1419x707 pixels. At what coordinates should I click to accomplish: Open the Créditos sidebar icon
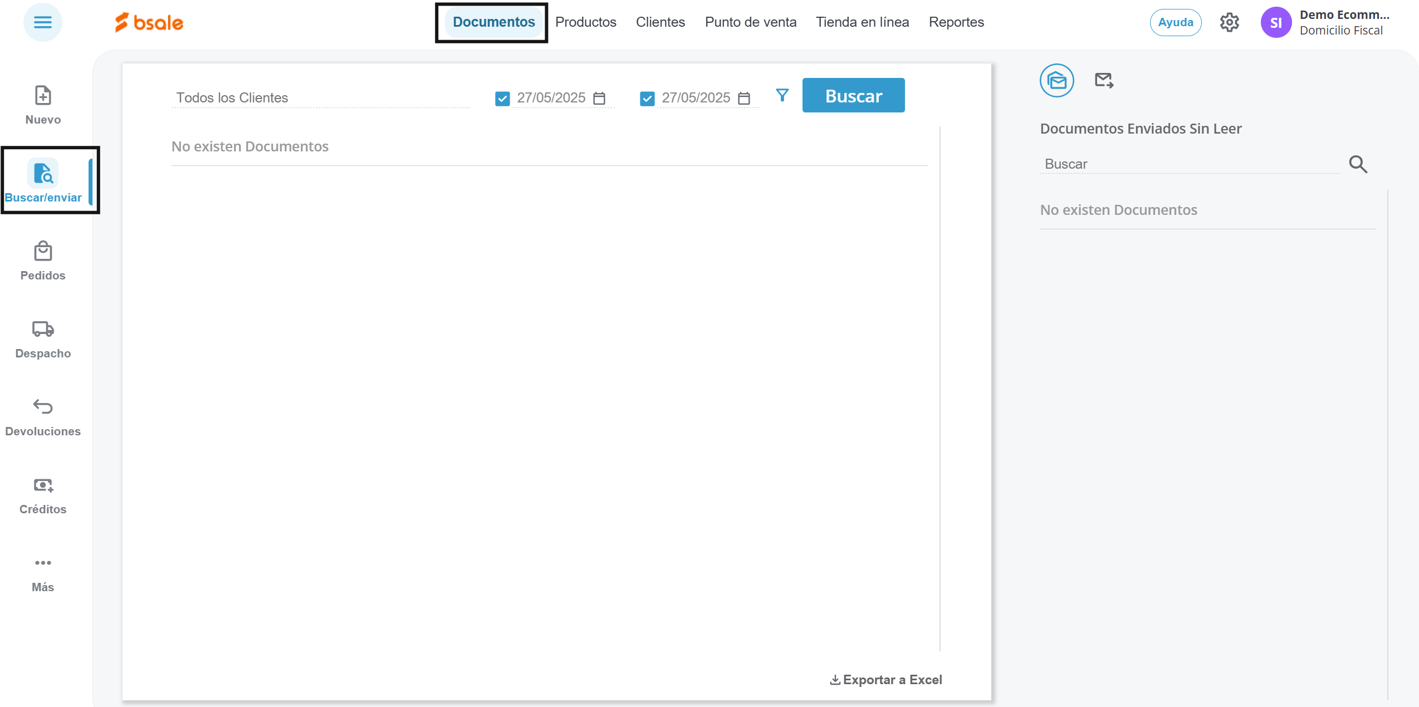43,485
